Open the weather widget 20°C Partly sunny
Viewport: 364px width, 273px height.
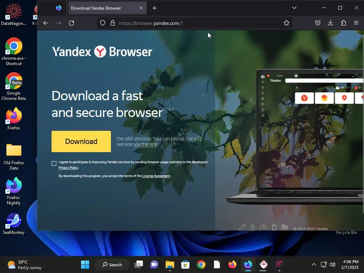(x=25, y=264)
